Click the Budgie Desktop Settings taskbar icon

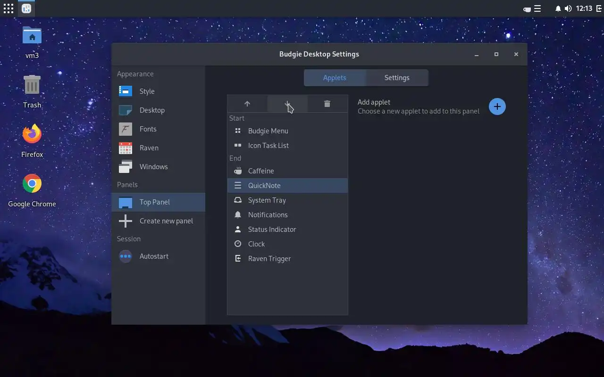click(x=26, y=8)
